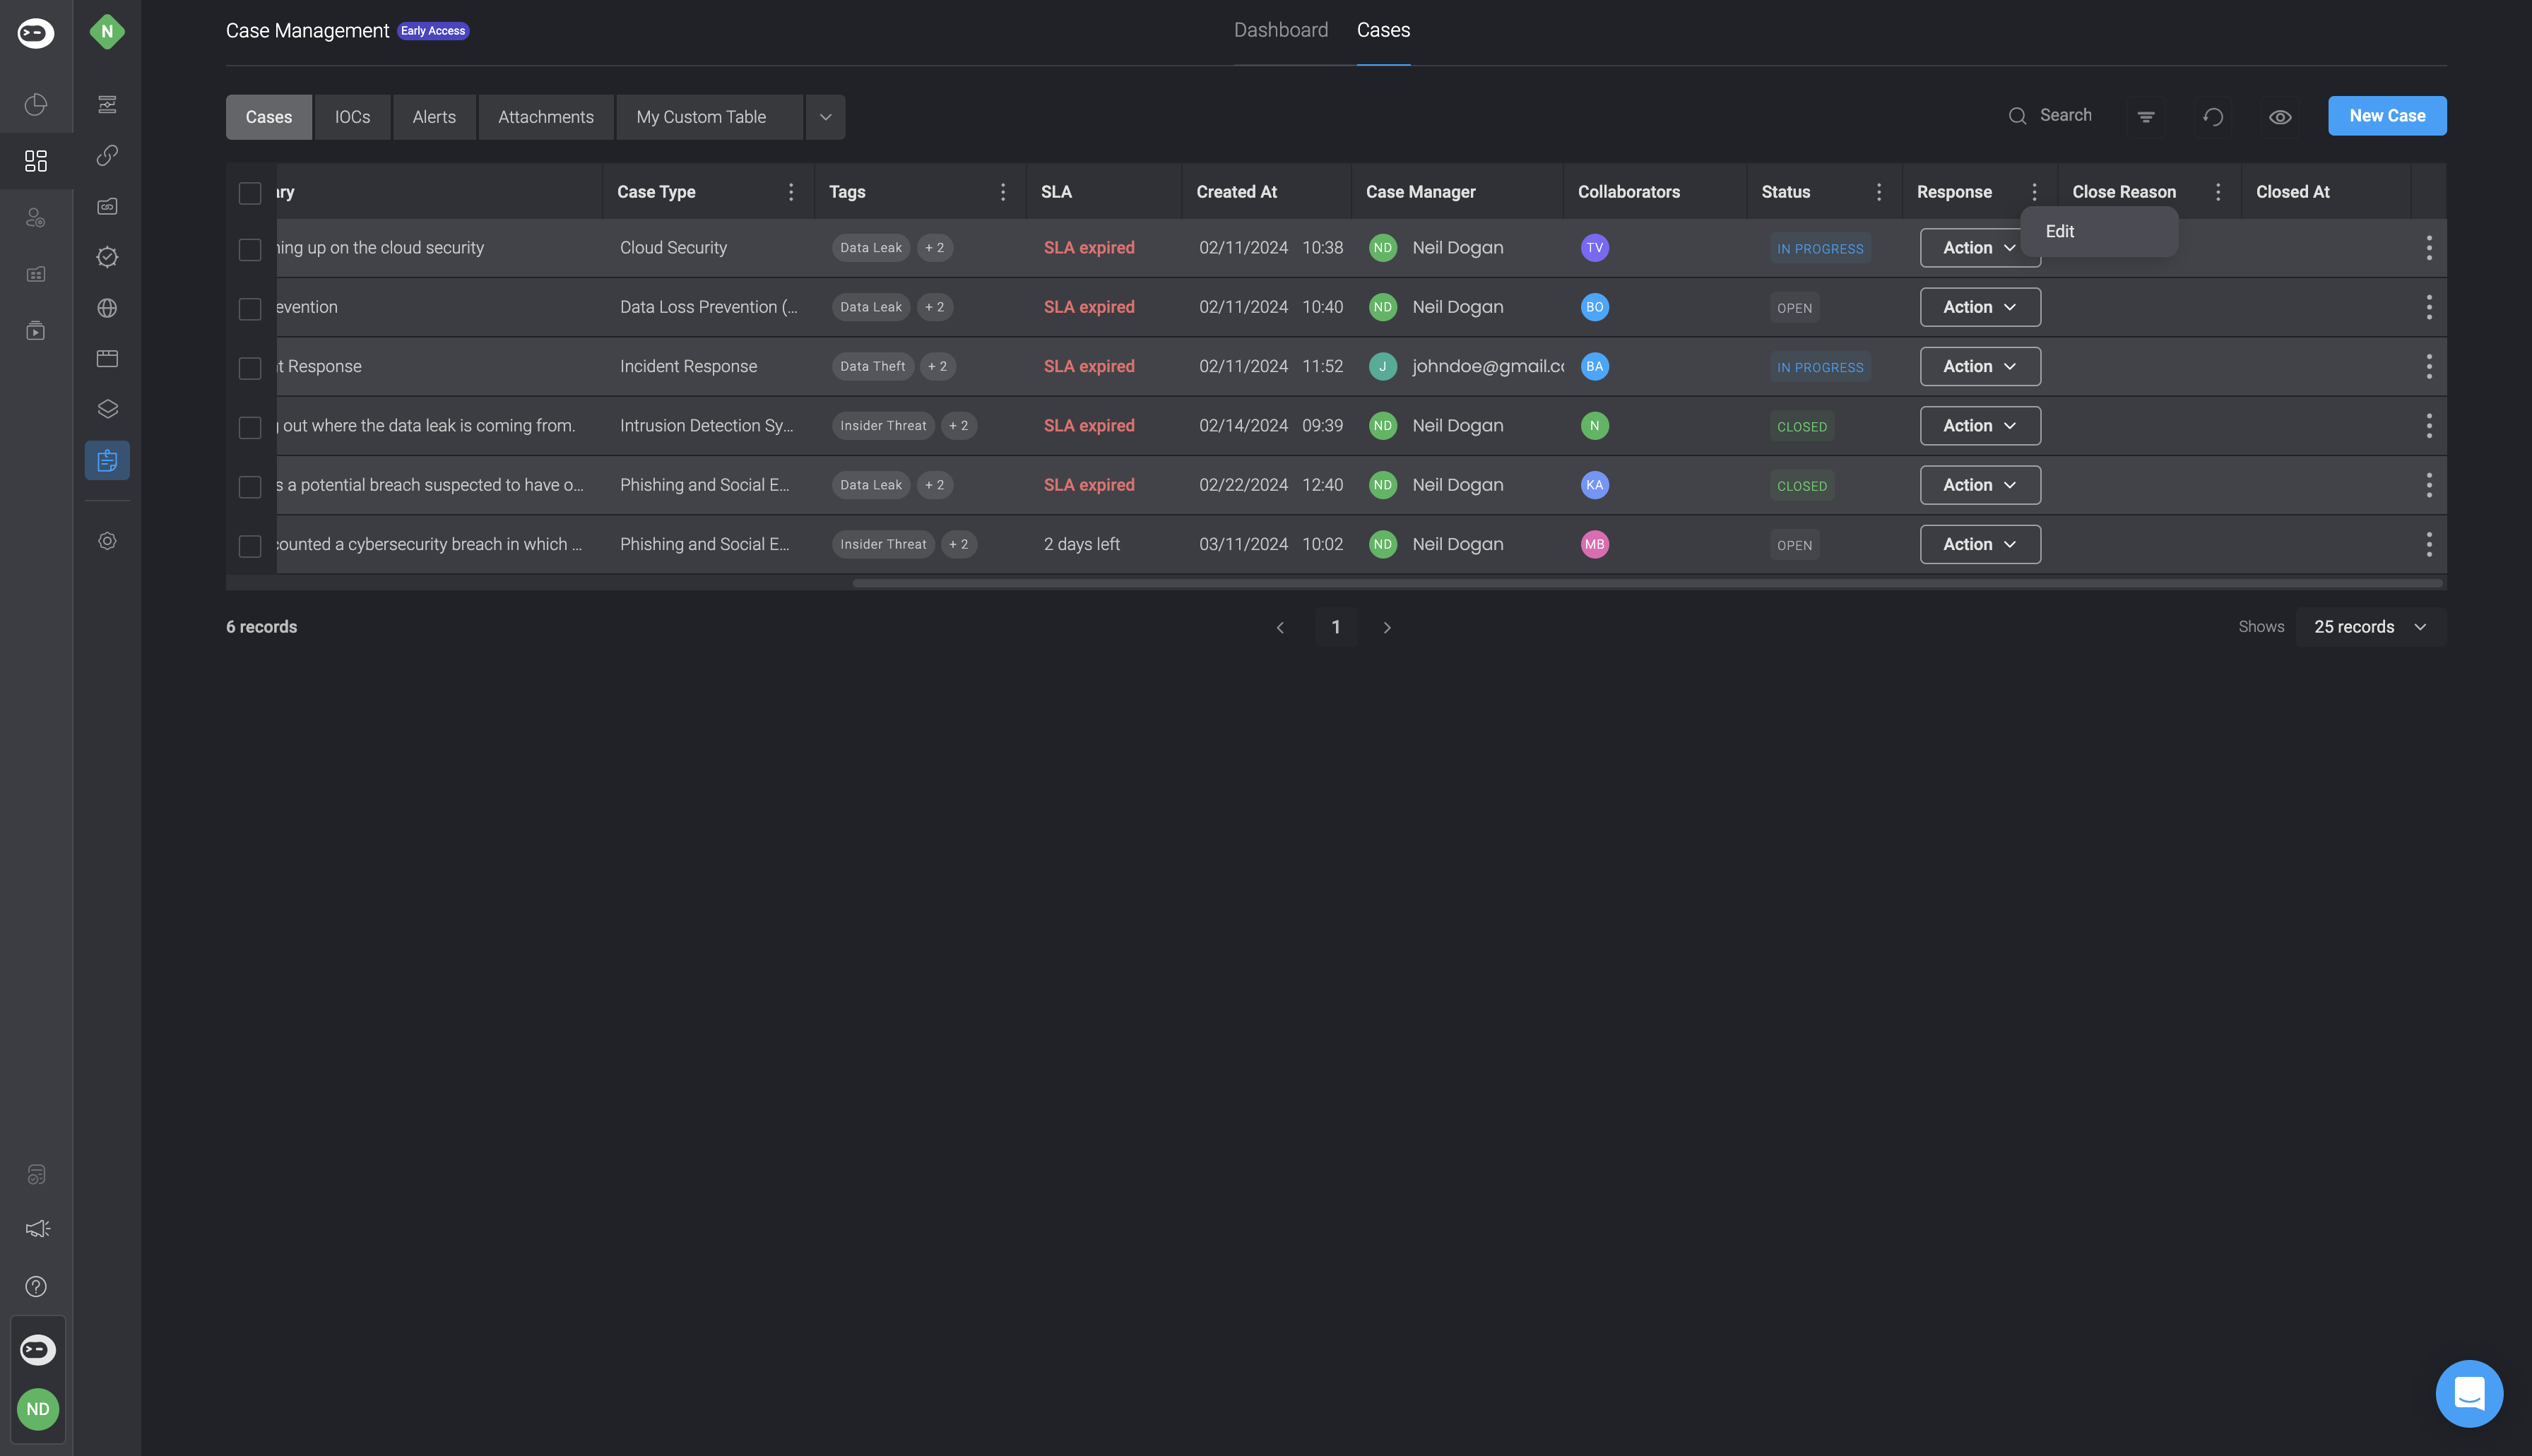Click the globe icon in sidebar
This screenshot has width=2532, height=1456.
pyautogui.click(x=107, y=308)
